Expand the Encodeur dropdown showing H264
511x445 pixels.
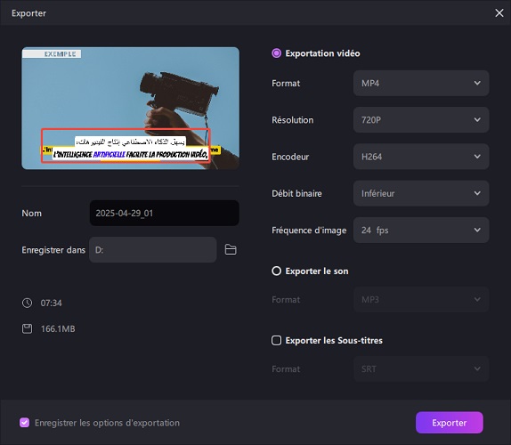(x=421, y=157)
